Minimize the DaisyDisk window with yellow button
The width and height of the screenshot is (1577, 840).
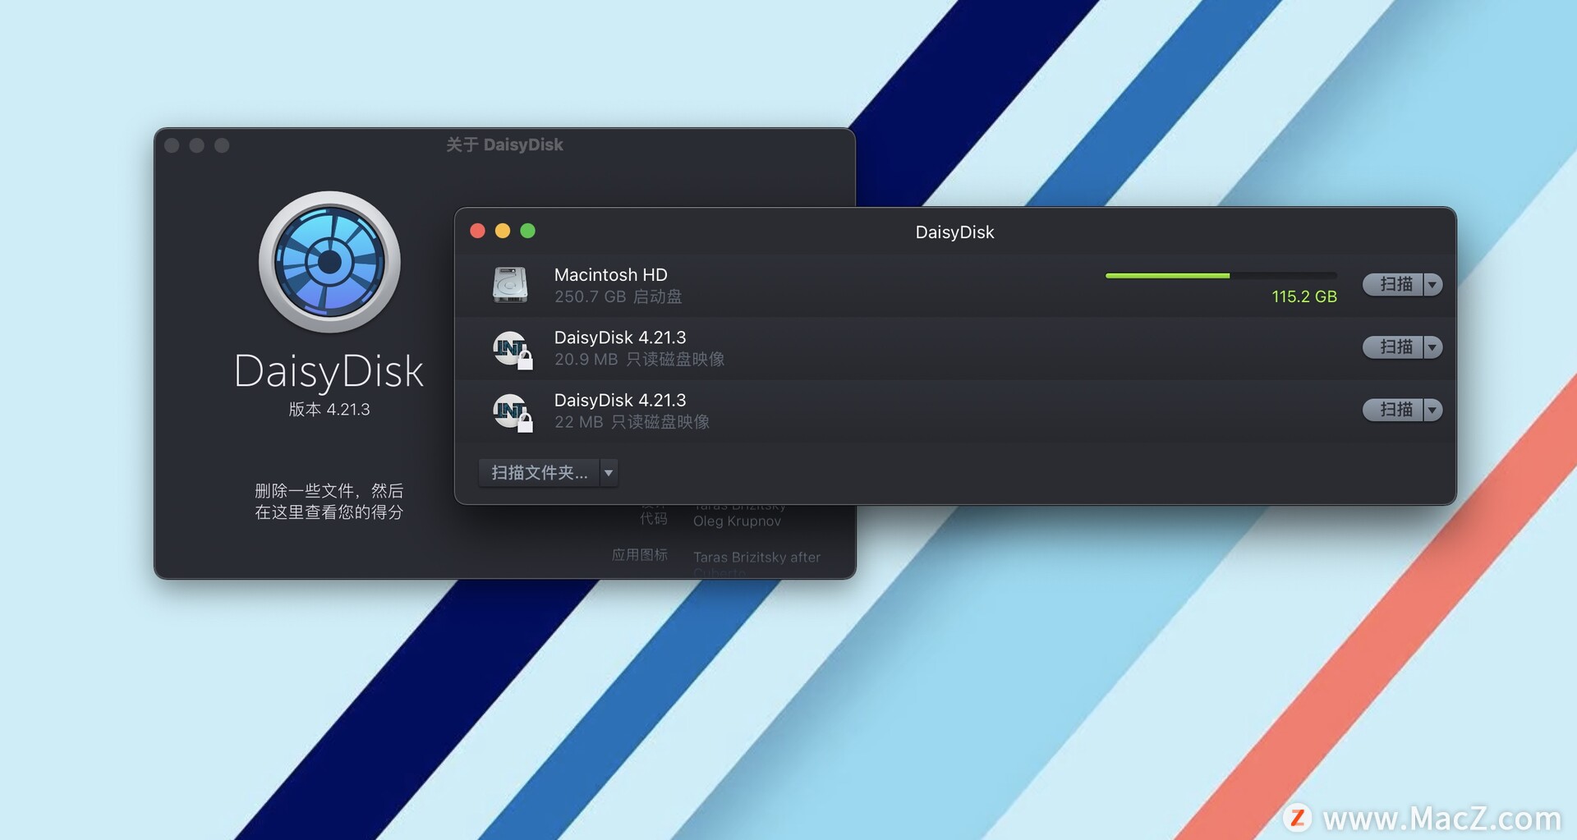click(503, 231)
